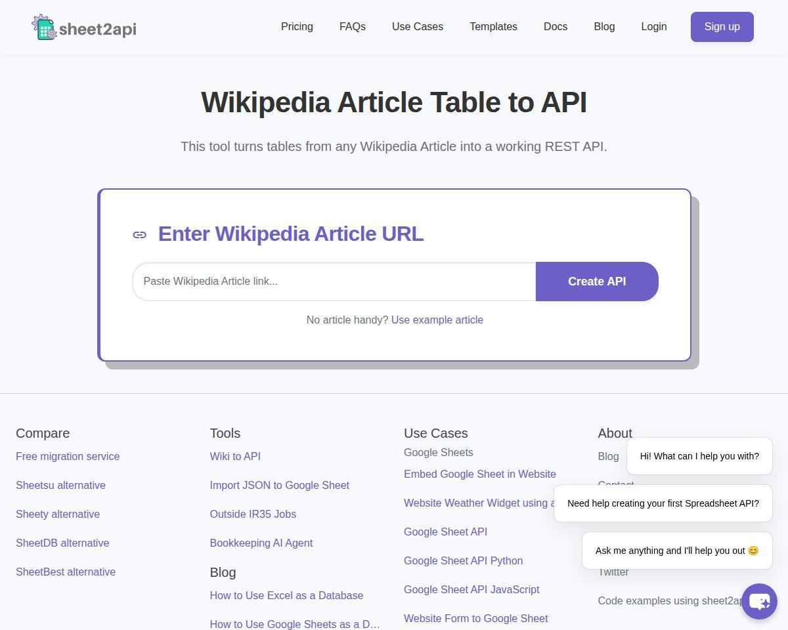Open Website Weather Widget link
The image size is (788, 630).
point(479,503)
